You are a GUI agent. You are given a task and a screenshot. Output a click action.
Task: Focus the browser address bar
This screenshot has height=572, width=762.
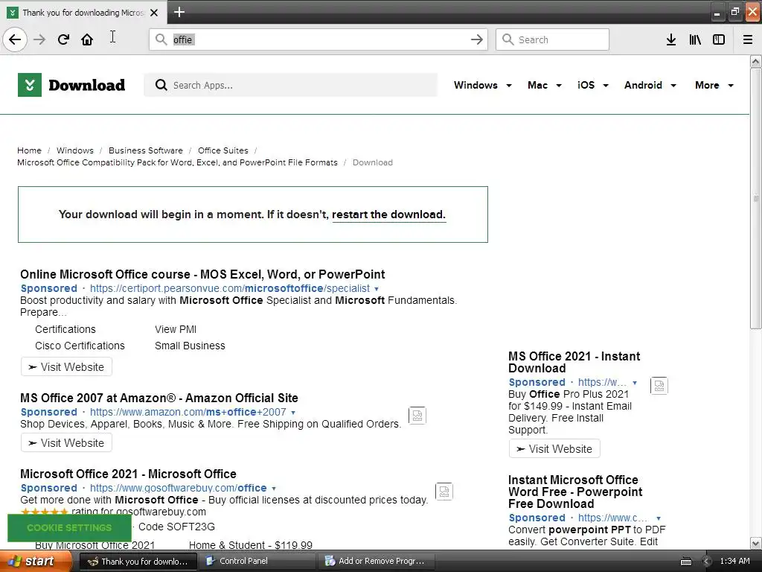318,39
